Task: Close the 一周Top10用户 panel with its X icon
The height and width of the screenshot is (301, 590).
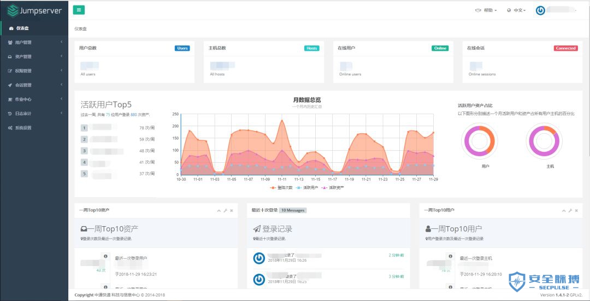Action: [x=576, y=210]
